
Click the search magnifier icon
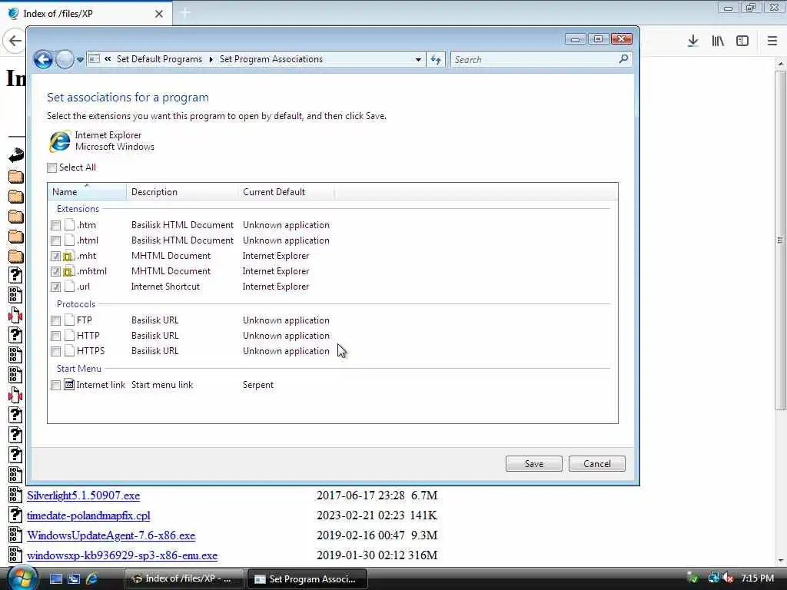click(623, 58)
